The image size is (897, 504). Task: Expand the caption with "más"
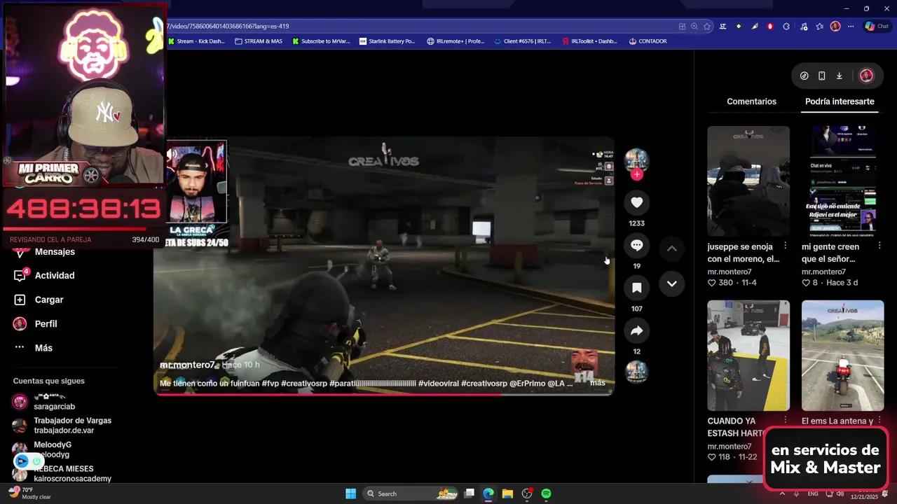pyautogui.click(x=597, y=383)
